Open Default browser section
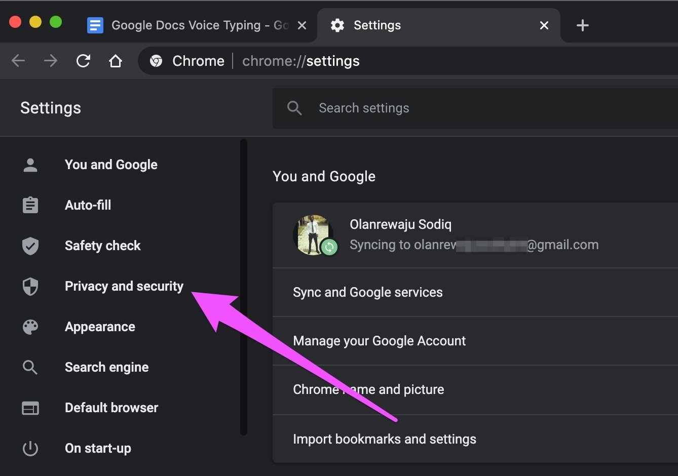This screenshot has width=678, height=476. tap(111, 408)
